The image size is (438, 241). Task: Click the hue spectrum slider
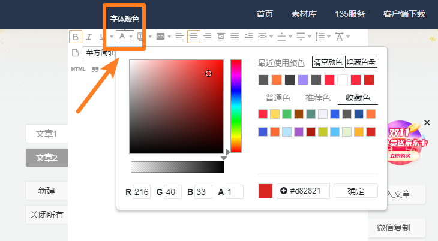(x=236, y=106)
